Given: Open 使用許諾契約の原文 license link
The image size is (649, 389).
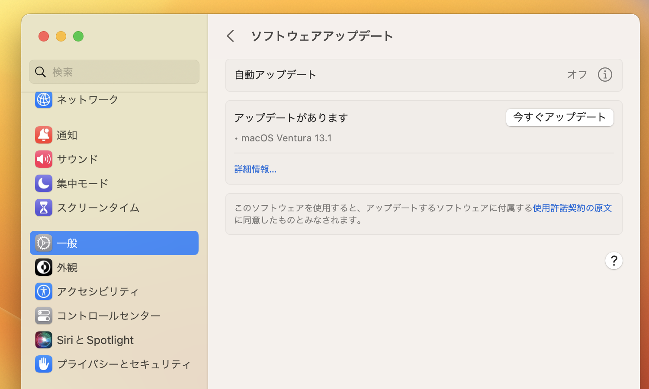Looking at the screenshot, I should click(x=572, y=208).
